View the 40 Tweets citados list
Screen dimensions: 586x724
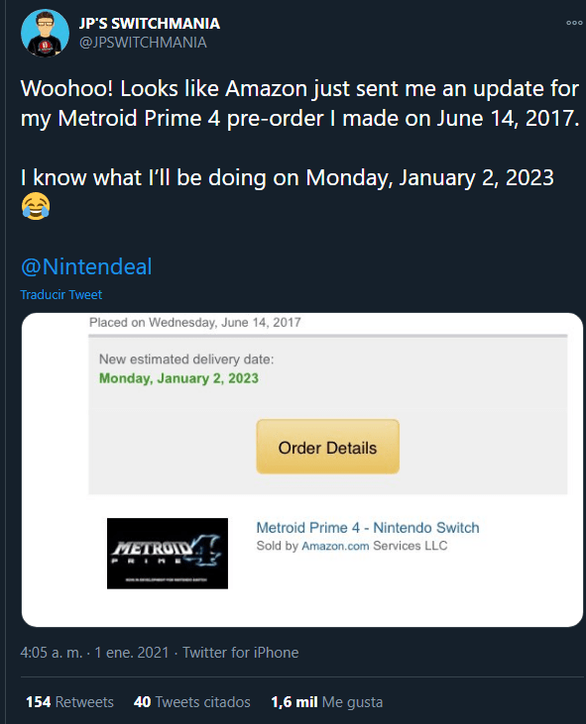coord(191,702)
